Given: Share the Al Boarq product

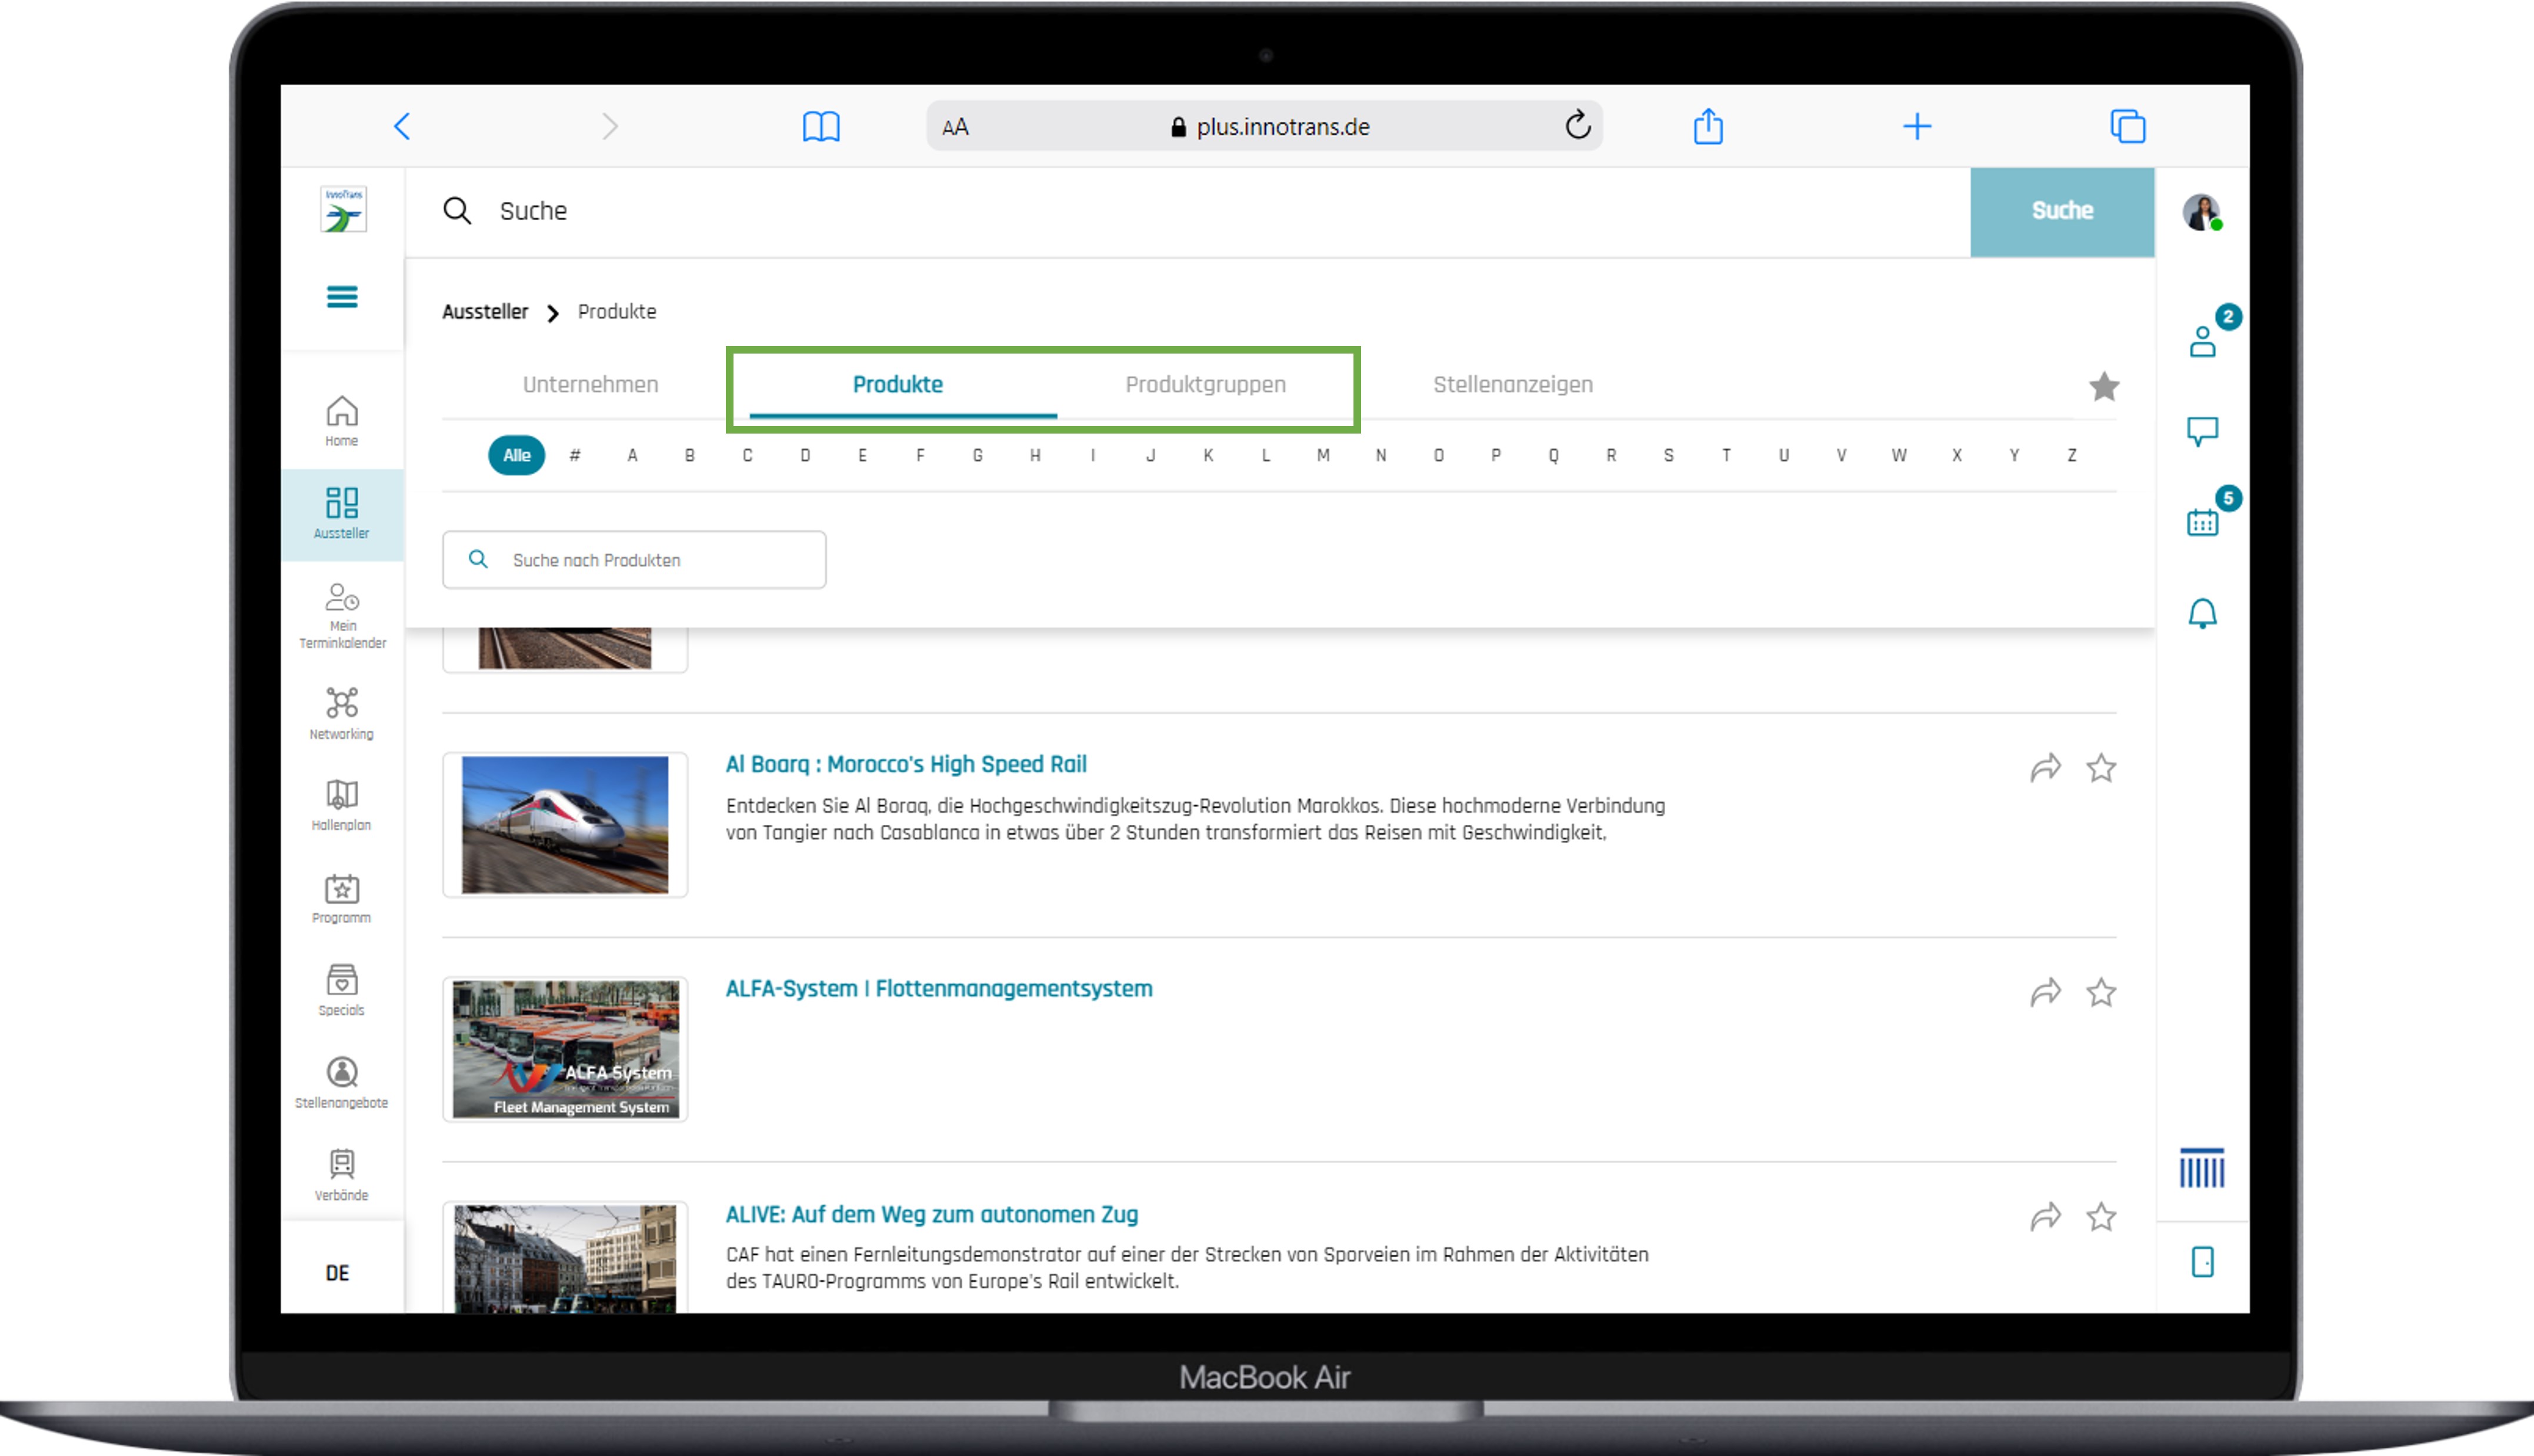Looking at the screenshot, I should 2045,767.
